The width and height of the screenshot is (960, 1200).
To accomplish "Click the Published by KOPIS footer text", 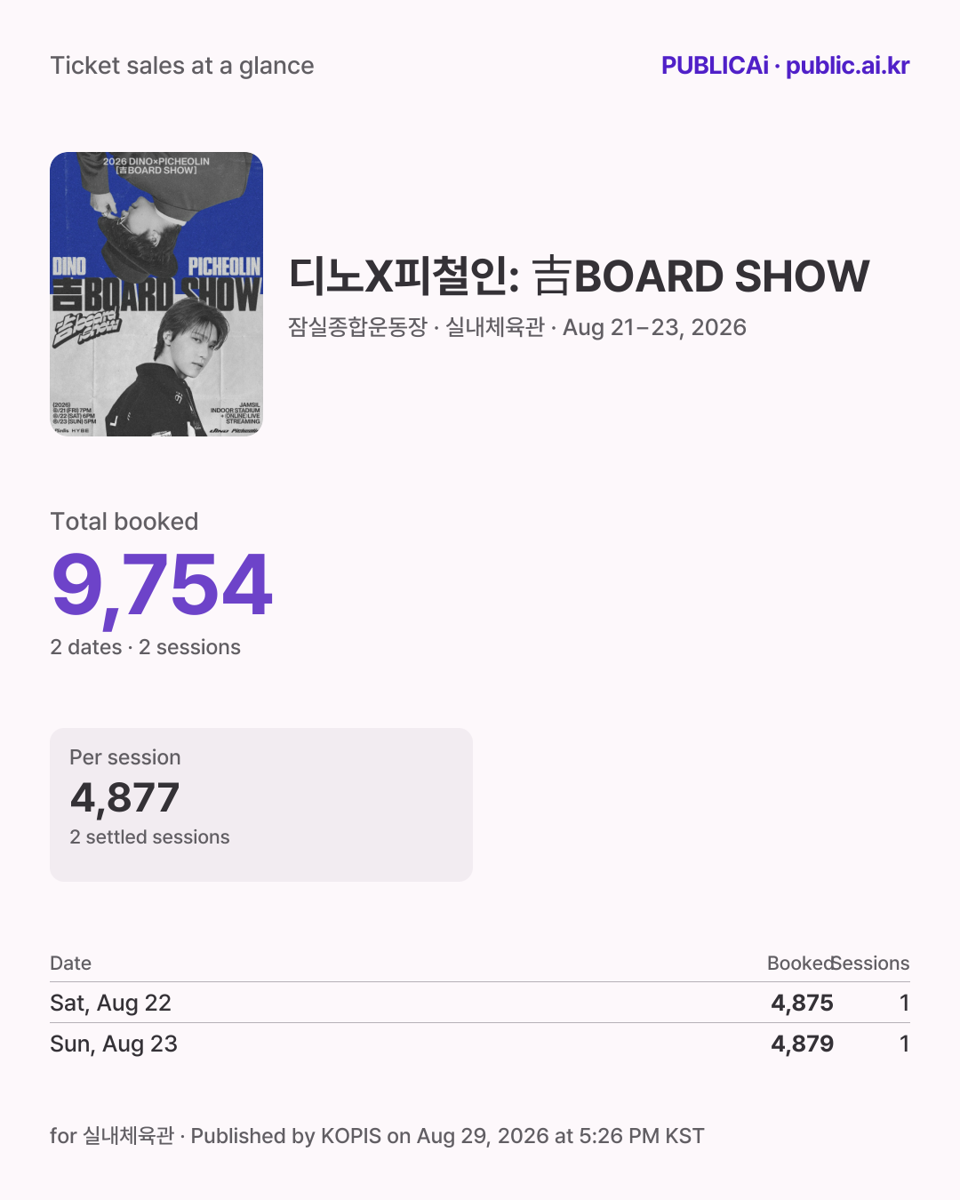I will 448,1136.
